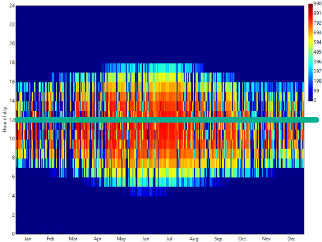Click the green horizontal line at hour 12
The image size is (322, 242).
tap(161, 119)
